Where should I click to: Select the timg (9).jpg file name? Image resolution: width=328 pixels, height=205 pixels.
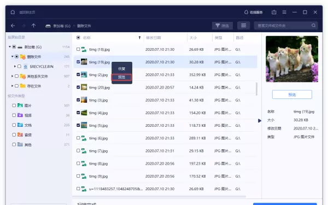click(x=98, y=176)
